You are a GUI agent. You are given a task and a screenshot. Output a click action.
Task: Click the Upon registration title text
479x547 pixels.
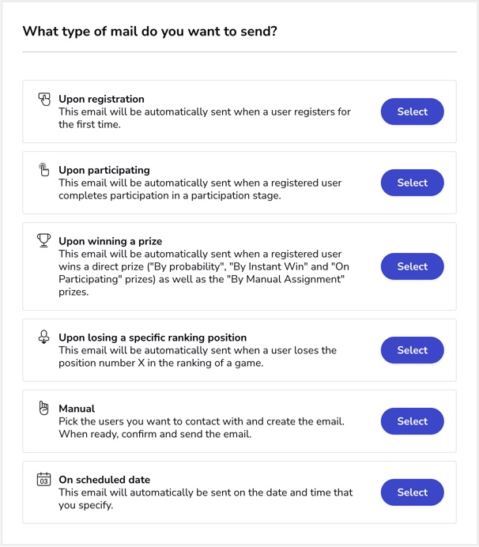(x=101, y=99)
